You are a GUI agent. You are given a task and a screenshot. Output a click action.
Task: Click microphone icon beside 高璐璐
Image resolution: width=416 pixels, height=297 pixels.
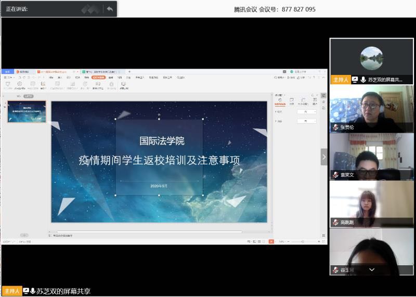336,222
